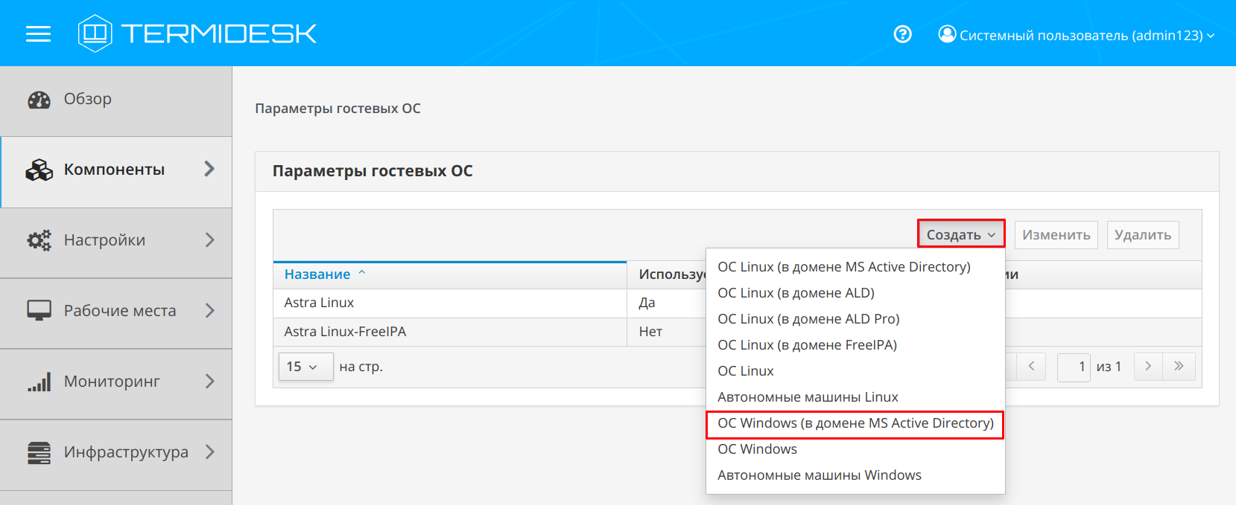The width and height of the screenshot is (1236, 505).
Task: Open the Создать dropdown button
Action: tap(961, 234)
